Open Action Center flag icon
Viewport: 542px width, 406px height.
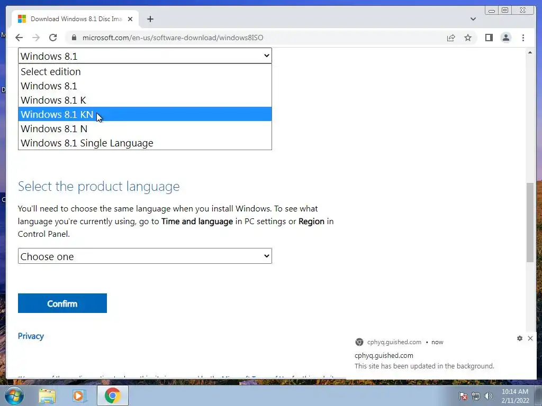tap(463, 396)
